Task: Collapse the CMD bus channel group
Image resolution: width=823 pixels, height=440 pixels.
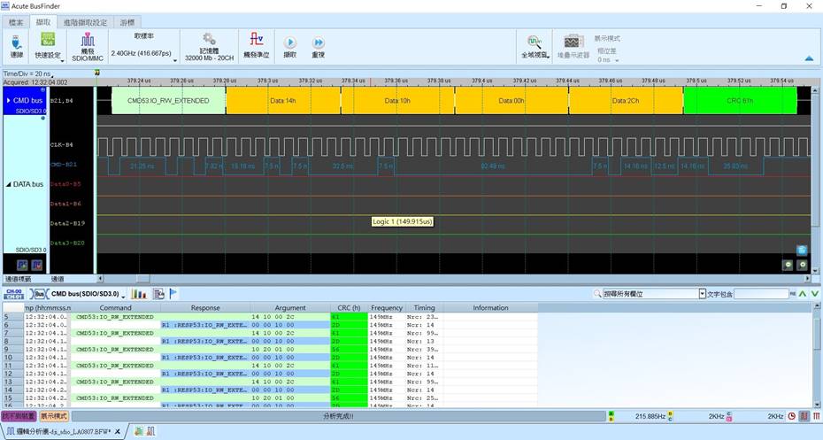Action: [x=8, y=101]
